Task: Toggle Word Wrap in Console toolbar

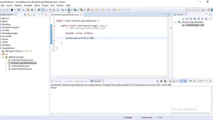Action: [178, 81]
